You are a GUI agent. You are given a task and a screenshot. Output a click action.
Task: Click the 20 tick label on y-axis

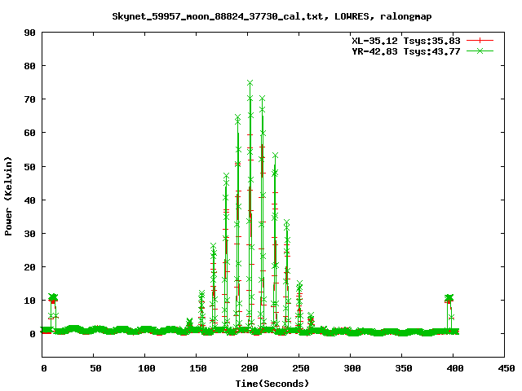[x=30, y=267]
